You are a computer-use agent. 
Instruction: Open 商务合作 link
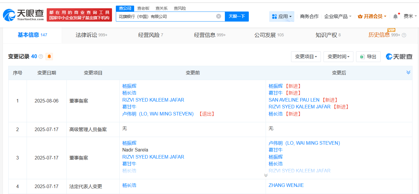(309, 17)
